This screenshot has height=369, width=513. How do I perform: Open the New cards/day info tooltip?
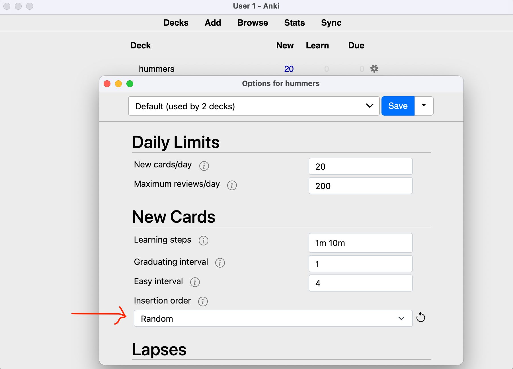click(x=204, y=166)
